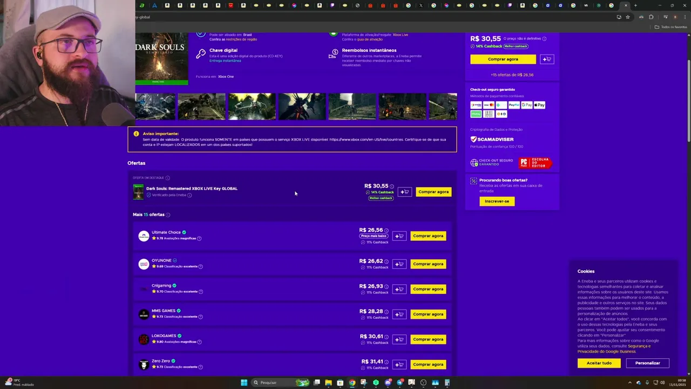Click info icon beside Verificado pela Eneba
Screen dimensions: 691x389
click(x=189, y=195)
